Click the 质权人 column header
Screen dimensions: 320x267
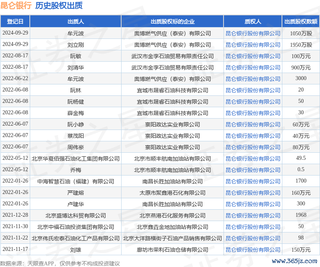[x=253, y=22]
